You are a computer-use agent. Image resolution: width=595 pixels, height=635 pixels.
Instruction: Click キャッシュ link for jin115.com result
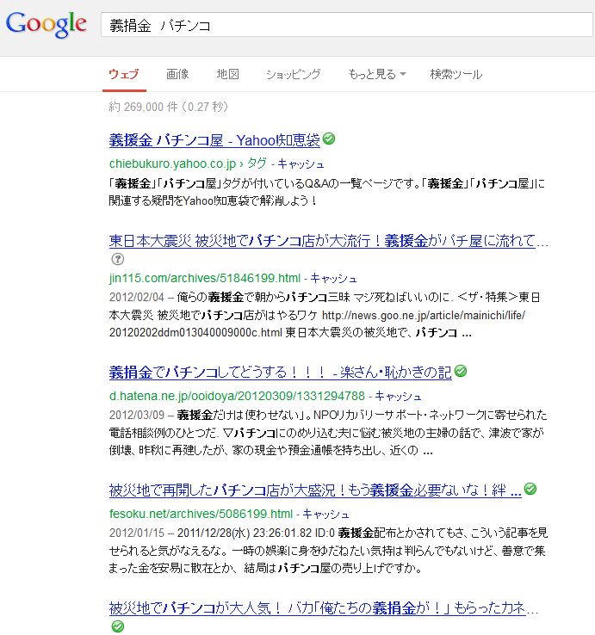[333, 278]
